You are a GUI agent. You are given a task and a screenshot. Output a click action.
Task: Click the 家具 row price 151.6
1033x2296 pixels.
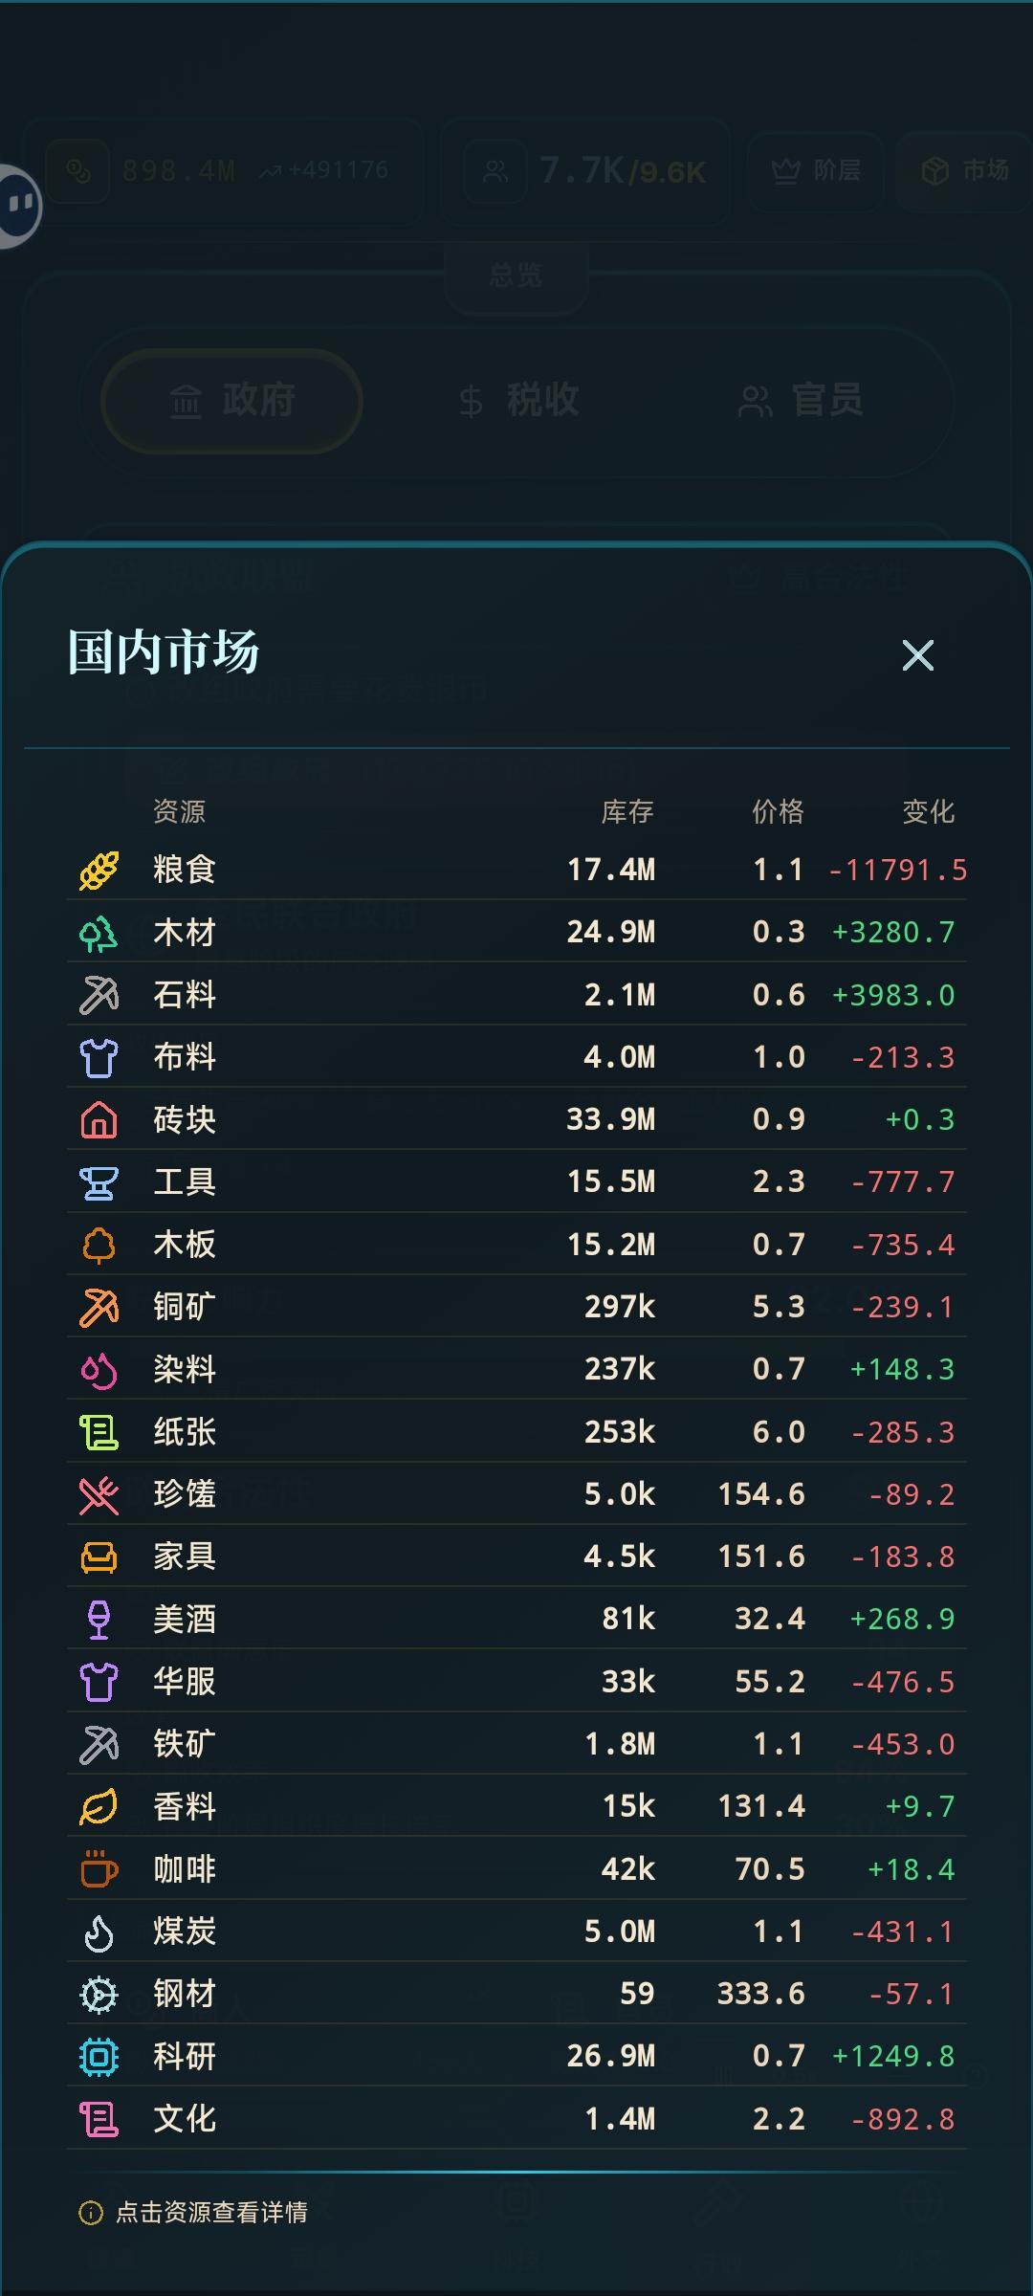click(761, 1556)
